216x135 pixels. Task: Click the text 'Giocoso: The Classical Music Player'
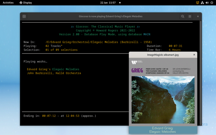(x=105, y=27)
